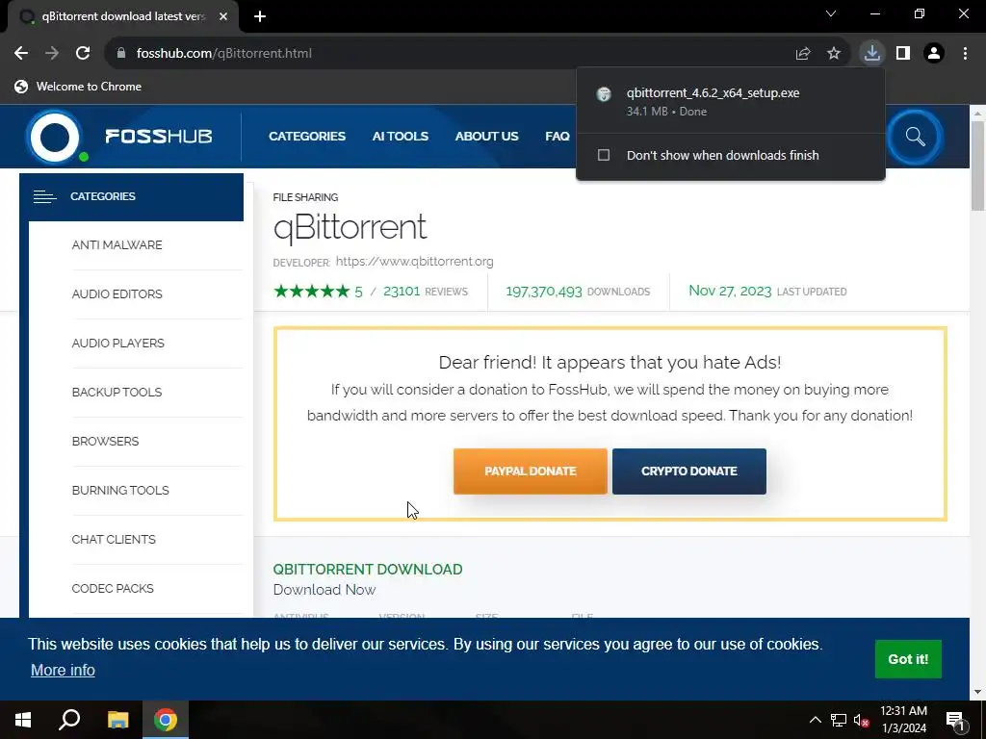The image size is (986, 739).
Task: Close the qBittorrent download tab
Action: 223,16
